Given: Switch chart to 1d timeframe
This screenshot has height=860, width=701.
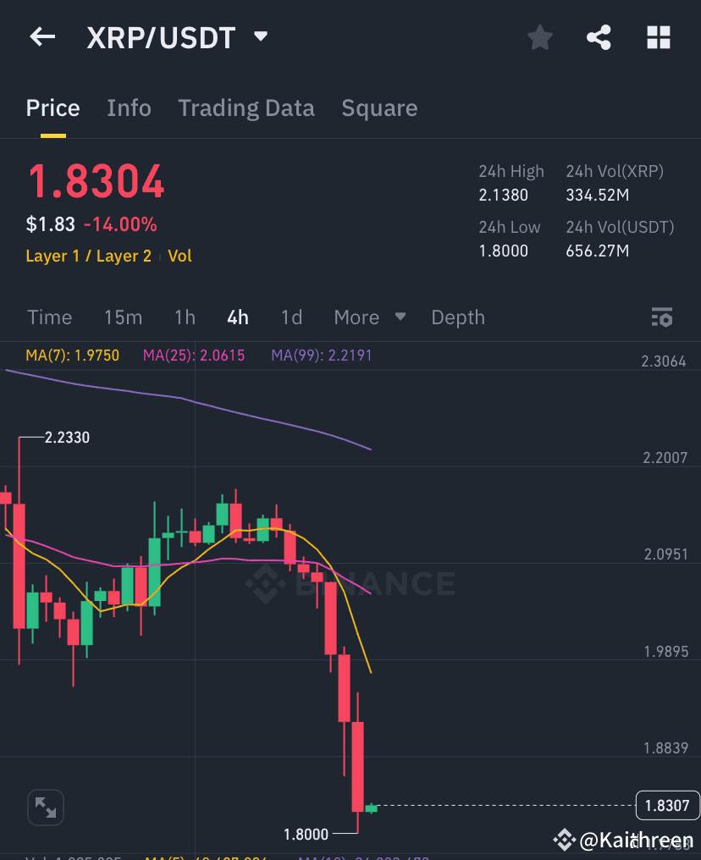Looking at the screenshot, I should tap(290, 317).
